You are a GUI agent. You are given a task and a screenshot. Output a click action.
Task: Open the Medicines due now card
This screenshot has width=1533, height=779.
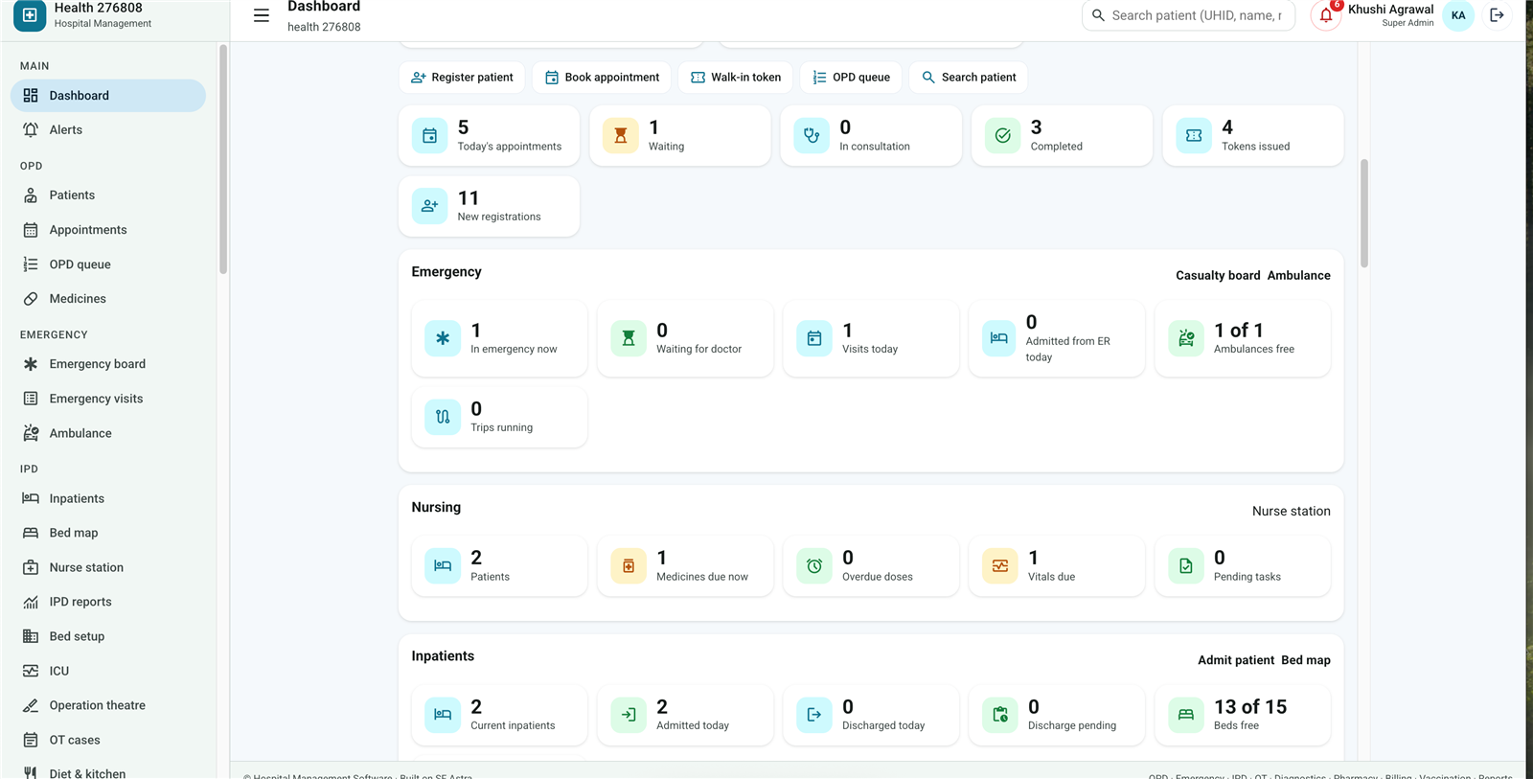pyautogui.click(x=685, y=566)
